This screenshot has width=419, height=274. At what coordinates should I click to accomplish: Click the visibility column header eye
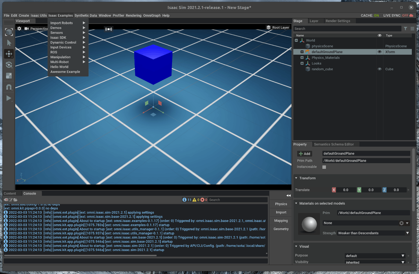coord(379,35)
